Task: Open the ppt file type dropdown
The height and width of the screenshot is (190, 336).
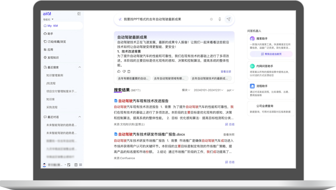Action: [x=230, y=90]
